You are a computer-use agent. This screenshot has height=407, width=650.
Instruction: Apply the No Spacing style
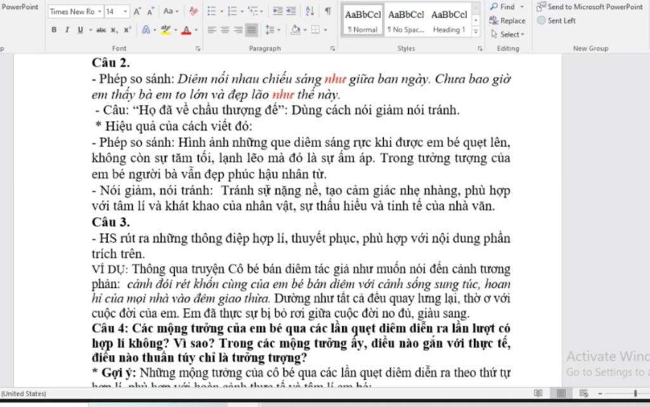[406, 20]
